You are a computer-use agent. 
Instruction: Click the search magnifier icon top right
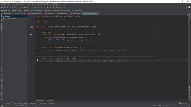[x=186, y=7]
